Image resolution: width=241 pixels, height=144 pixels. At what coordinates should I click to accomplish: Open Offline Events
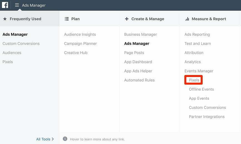click(201, 89)
